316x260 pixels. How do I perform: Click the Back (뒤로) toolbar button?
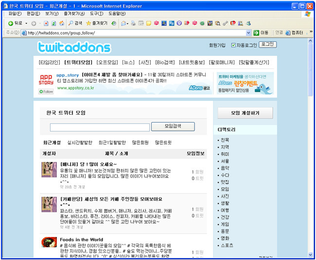pos(16,23)
